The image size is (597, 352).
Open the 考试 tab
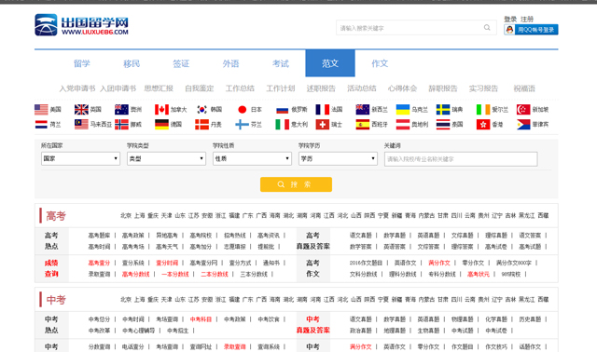281,63
